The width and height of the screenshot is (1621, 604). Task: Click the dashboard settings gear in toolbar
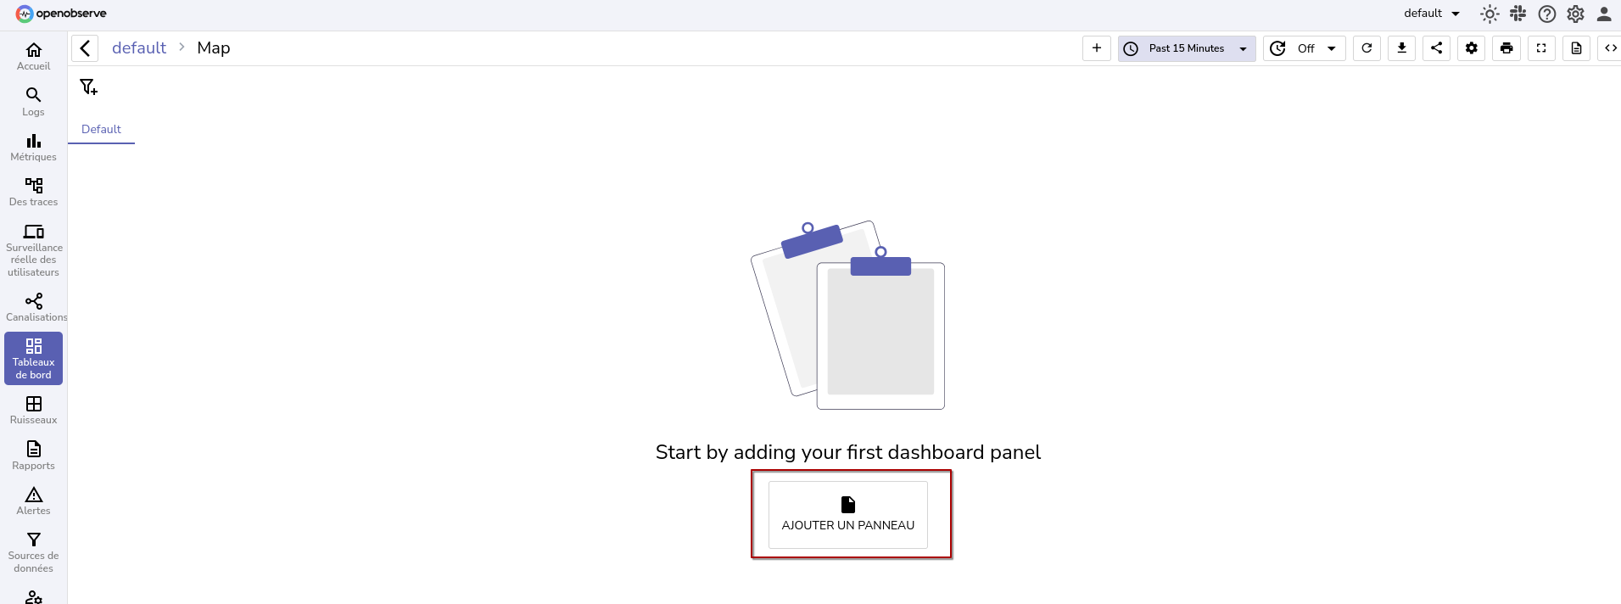pos(1472,48)
